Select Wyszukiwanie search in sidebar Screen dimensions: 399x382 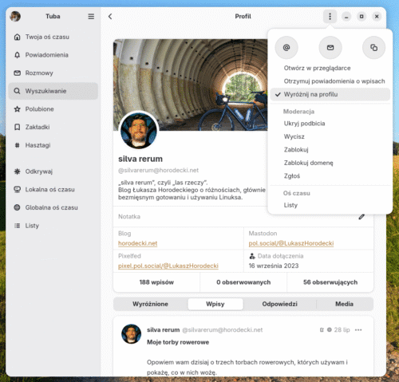tap(53, 91)
